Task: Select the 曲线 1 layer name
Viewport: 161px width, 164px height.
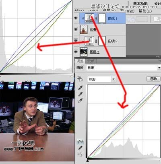Action: coord(113,19)
